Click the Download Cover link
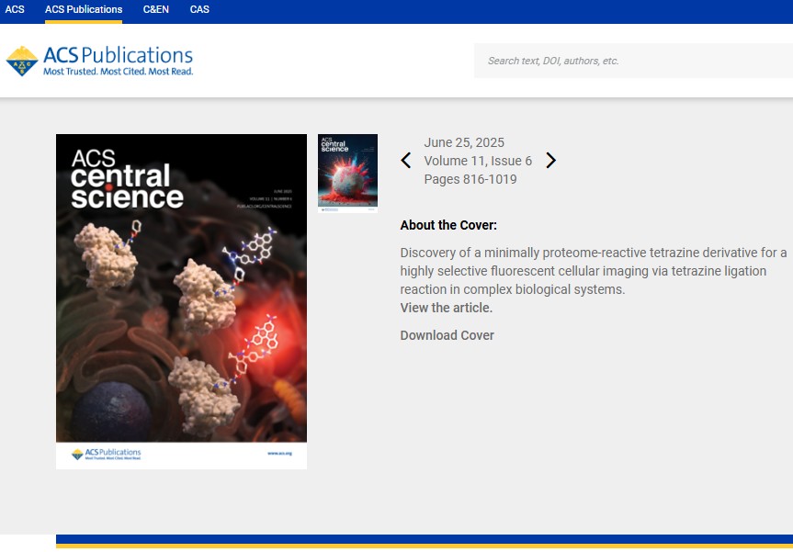Viewport: 793px width, 552px height. (447, 335)
